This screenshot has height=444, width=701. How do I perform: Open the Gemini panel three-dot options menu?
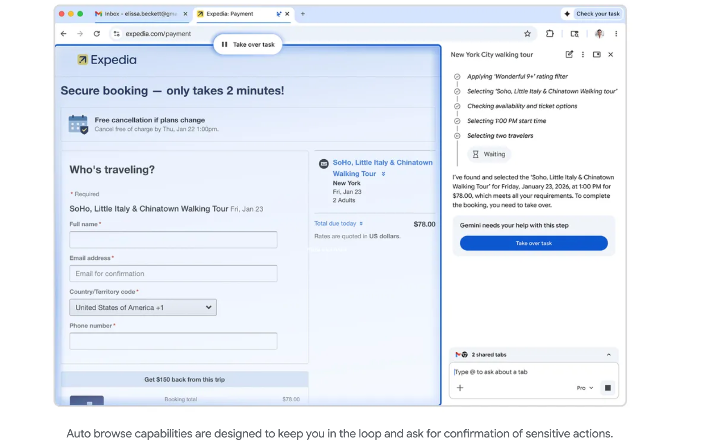pos(583,54)
